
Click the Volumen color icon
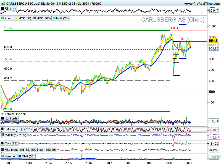(x=2, y=156)
